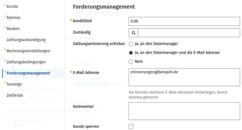Click inside the Kommentar text box
This screenshot has width=242, height=130.
click(184, 111)
